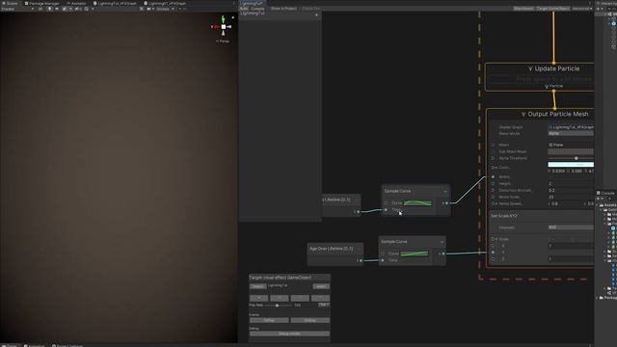The height and width of the screenshot is (347, 617).
Task: Click the Scale Z input port
Action: pyautogui.click(x=493, y=259)
